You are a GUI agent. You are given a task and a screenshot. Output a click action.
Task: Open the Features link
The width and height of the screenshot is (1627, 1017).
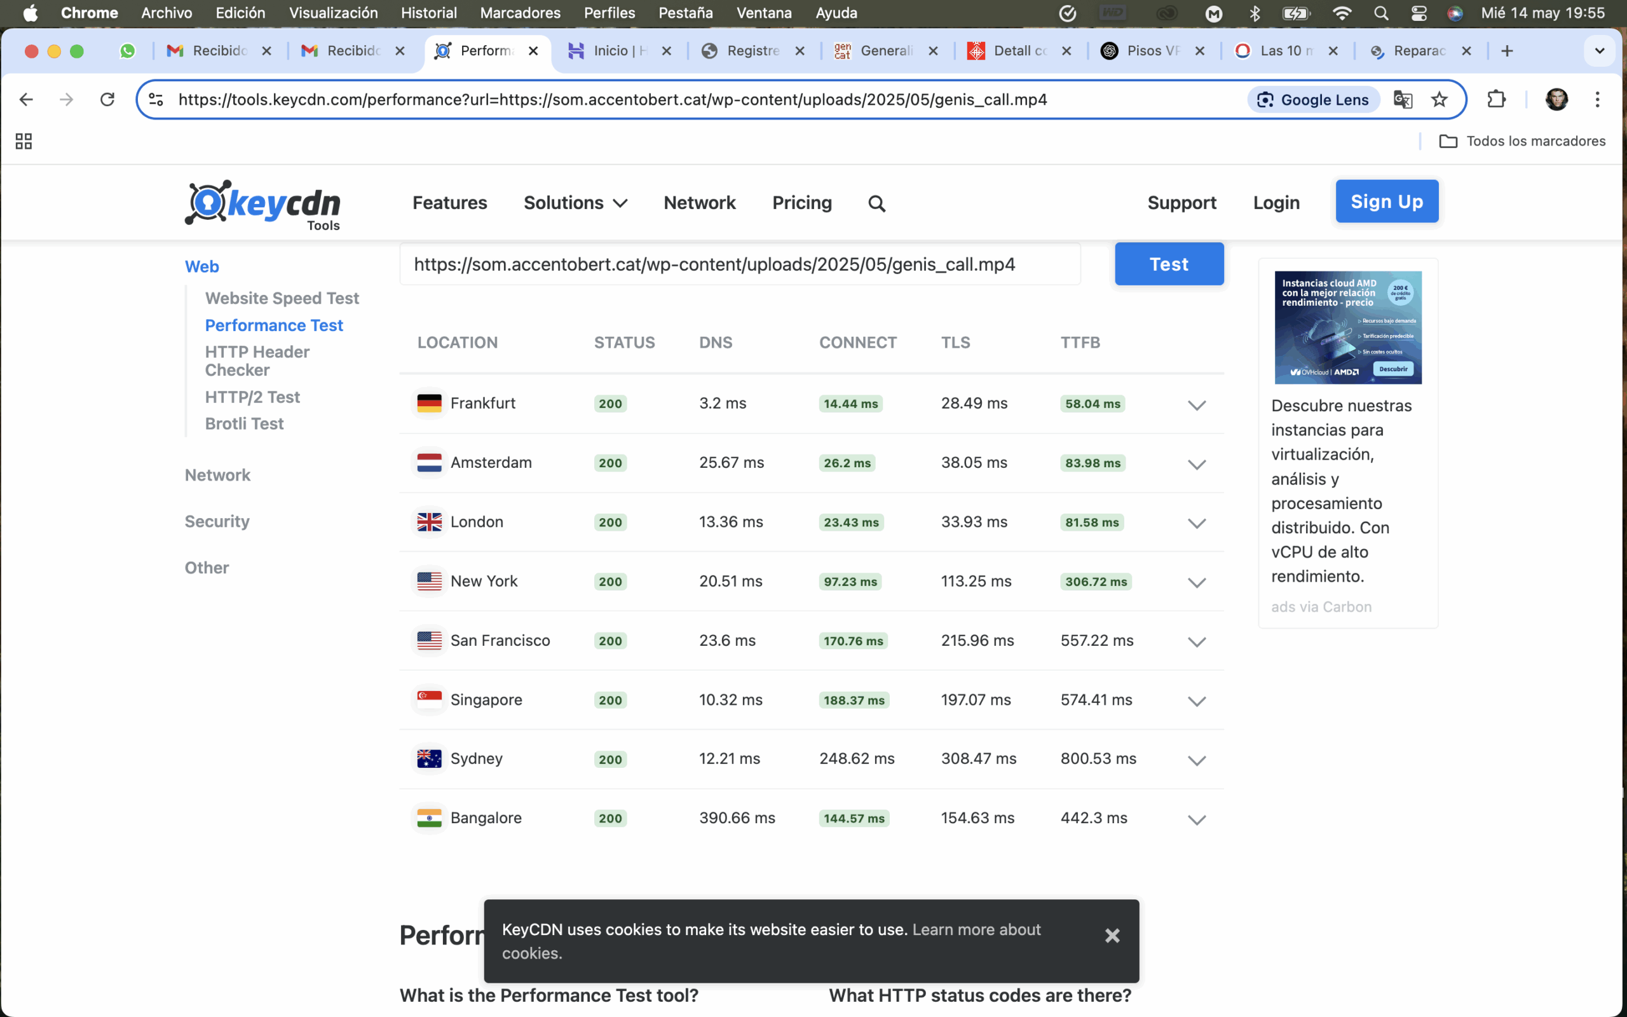[450, 203]
